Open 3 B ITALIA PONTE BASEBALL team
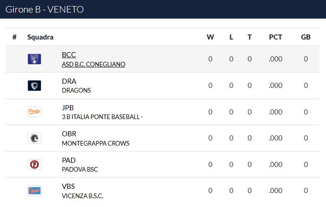 pyautogui.click(x=102, y=117)
